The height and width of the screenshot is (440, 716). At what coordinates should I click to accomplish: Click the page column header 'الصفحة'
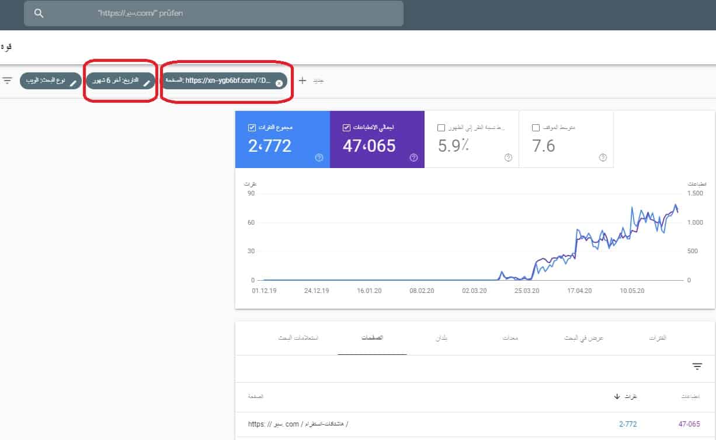255,397
